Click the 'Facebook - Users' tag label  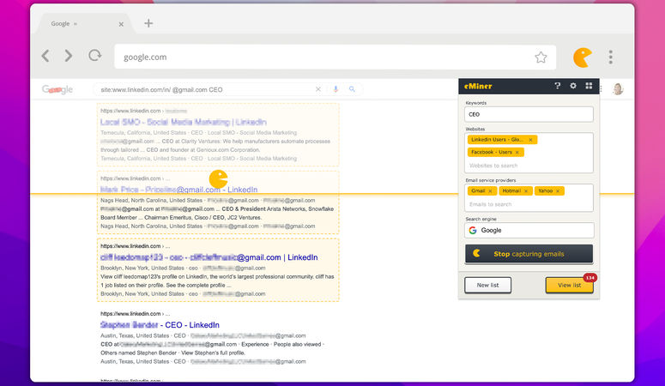(x=492, y=153)
